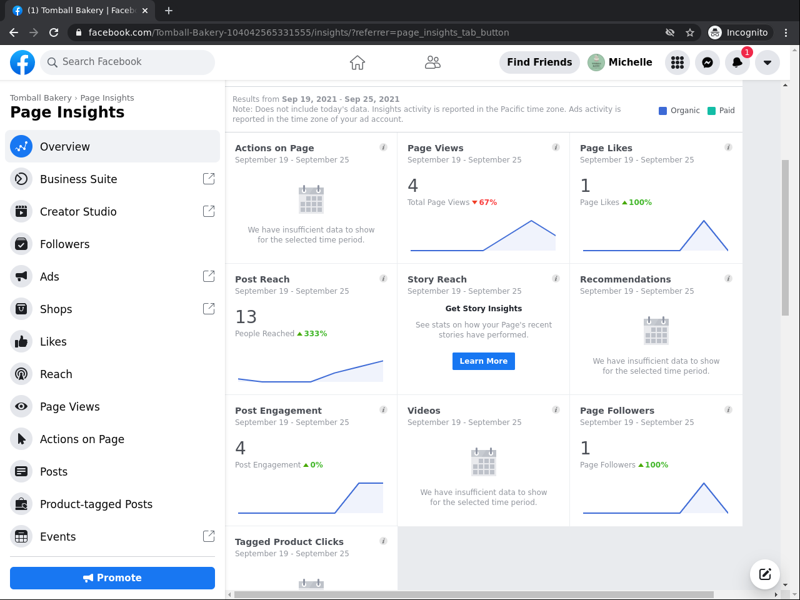Go to Facebook home icon
The width and height of the screenshot is (800, 600).
pyautogui.click(x=357, y=62)
